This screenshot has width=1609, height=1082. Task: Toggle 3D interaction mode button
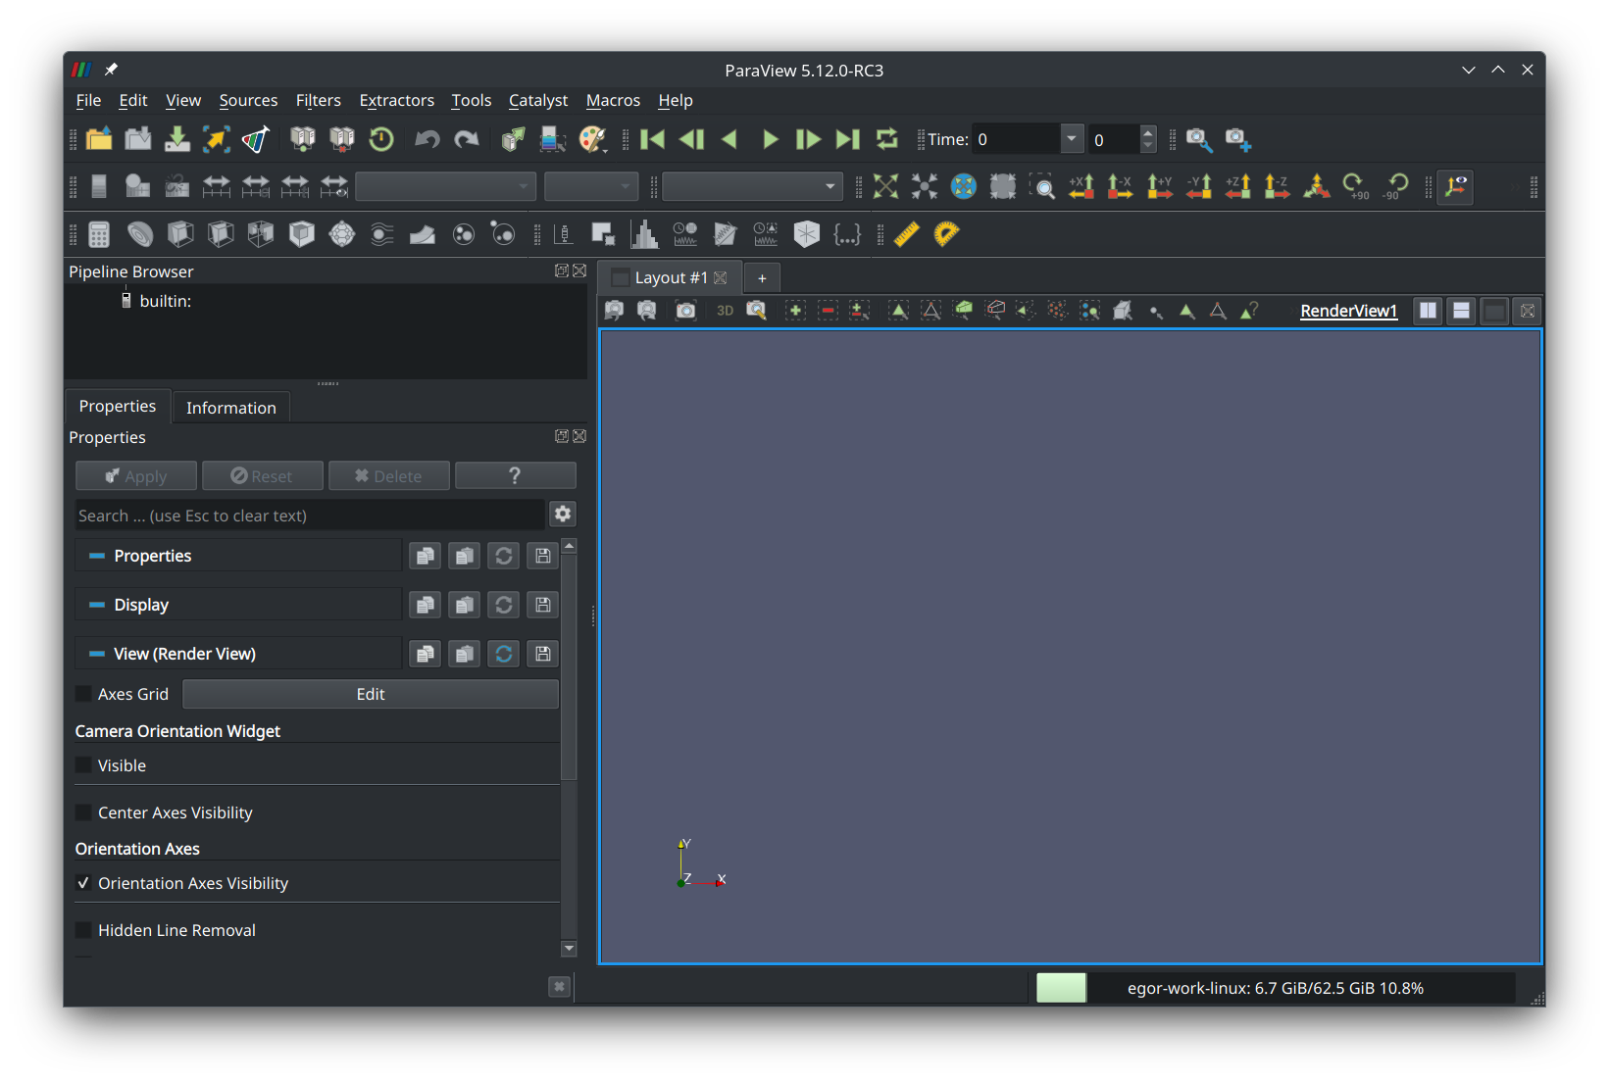click(725, 311)
